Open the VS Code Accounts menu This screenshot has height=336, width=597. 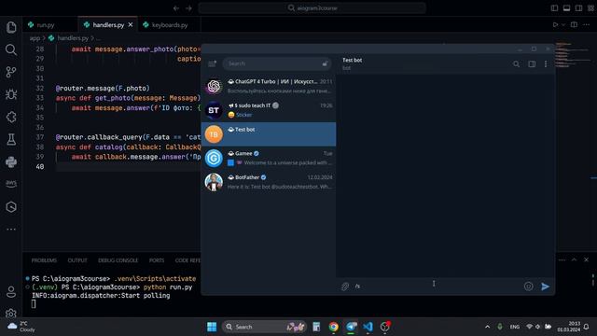click(x=11, y=292)
